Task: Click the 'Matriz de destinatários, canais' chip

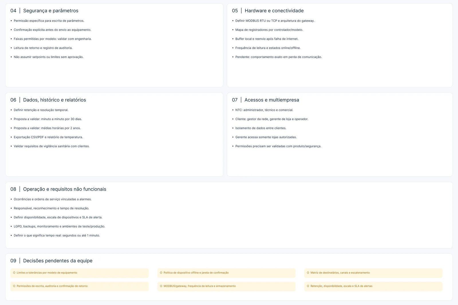Action: (373, 273)
